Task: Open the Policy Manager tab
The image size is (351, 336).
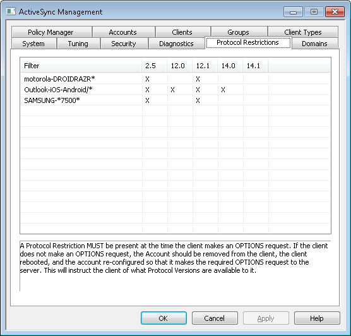Action: [x=52, y=32]
